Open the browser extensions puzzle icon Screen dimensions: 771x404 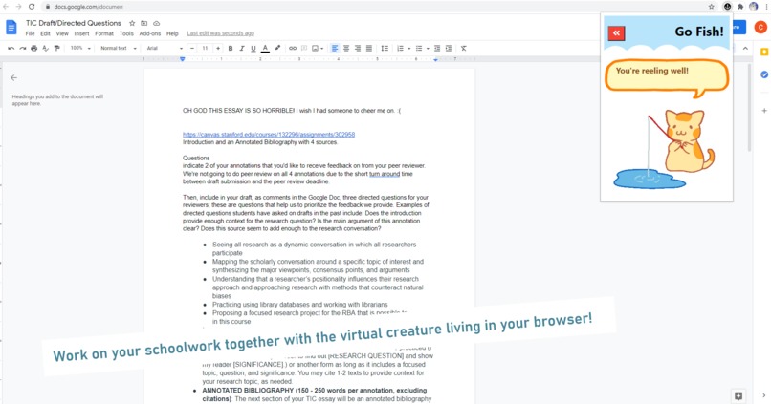(x=740, y=7)
